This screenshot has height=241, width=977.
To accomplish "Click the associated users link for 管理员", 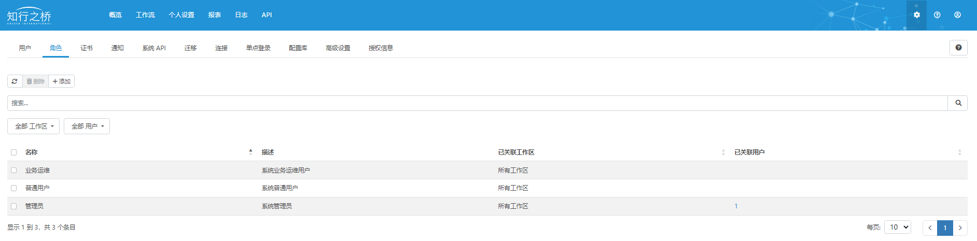I will 736,206.
